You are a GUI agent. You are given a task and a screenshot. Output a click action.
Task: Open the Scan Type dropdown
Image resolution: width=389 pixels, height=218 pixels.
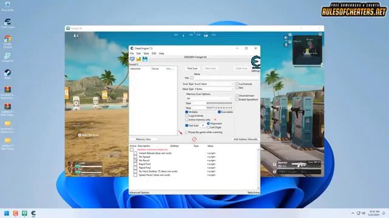(213, 84)
